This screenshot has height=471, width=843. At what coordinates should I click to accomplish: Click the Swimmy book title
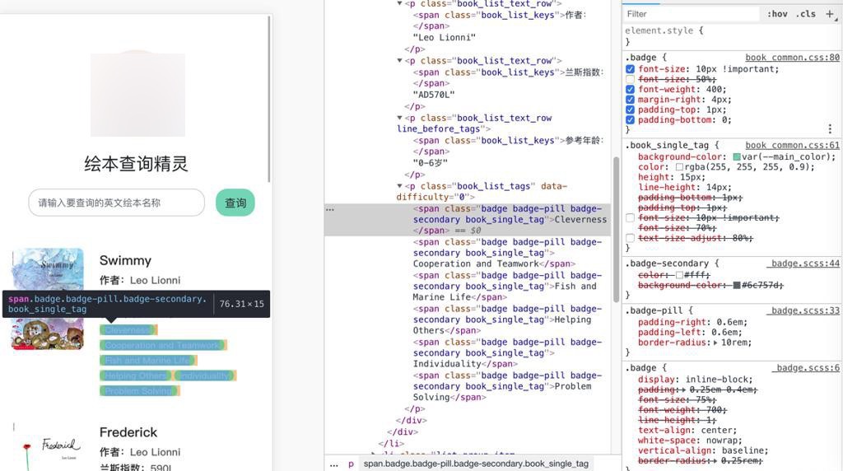(x=125, y=260)
